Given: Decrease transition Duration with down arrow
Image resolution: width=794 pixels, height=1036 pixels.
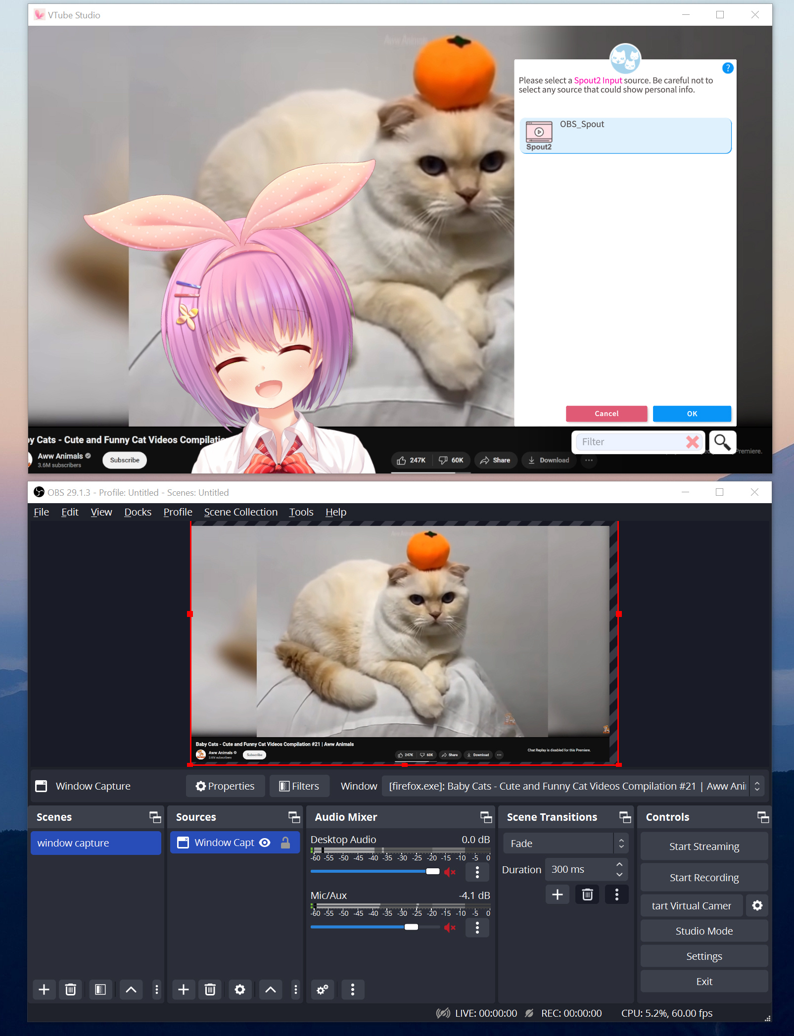Looking at the screenshot, I should point(619,875).
